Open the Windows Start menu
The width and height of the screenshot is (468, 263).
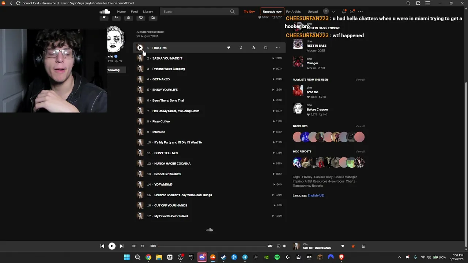pos(127,257)
